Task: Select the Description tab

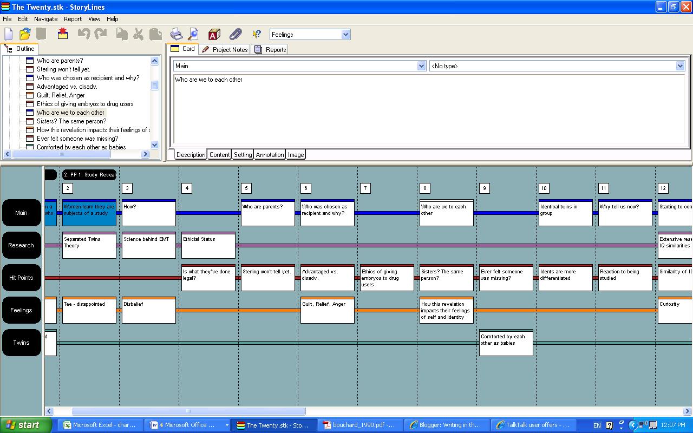Action: (x=191, y=155)
